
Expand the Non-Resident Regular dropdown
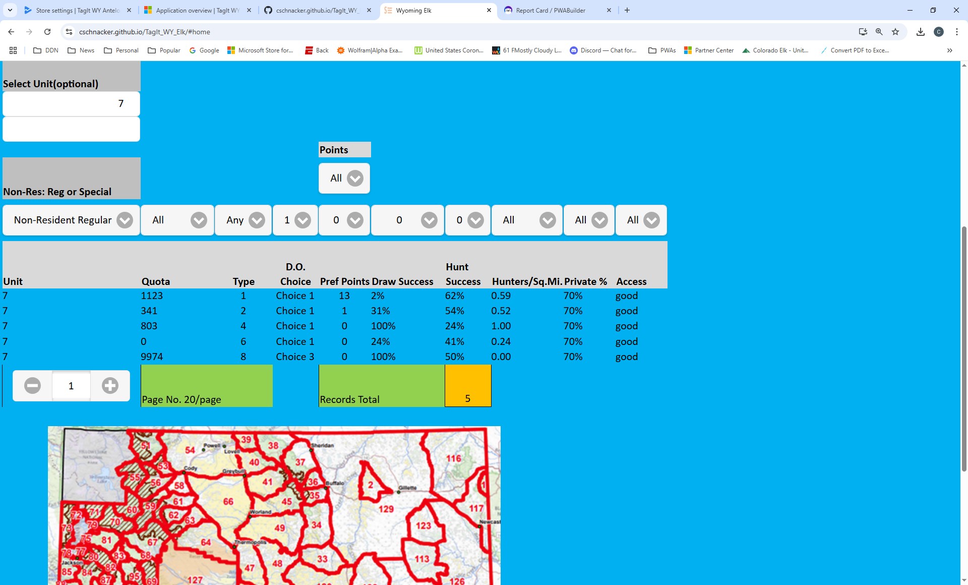tap(71, 220)
